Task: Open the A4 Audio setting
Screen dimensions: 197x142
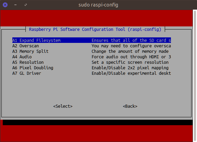Action: (92, 57)
